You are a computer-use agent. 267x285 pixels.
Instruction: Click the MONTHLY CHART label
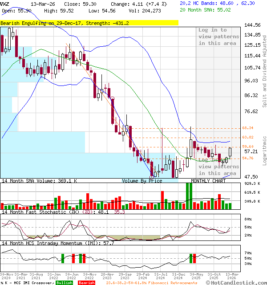(x=208, y=181)
